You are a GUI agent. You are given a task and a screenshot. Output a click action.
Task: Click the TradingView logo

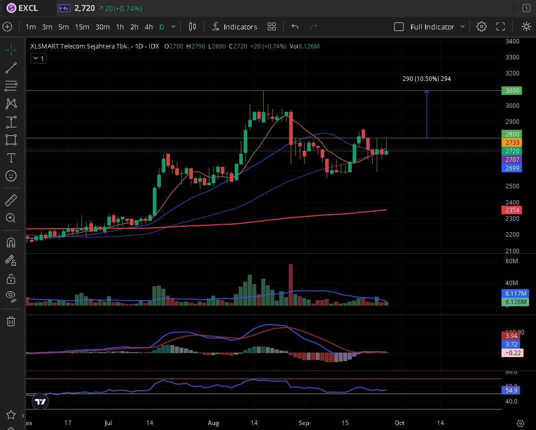[x=40, y=402]
